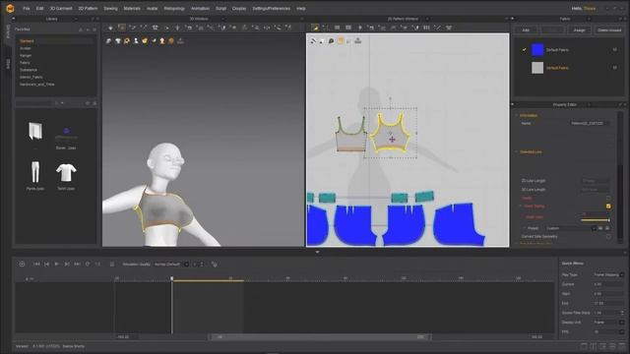Select the Hardware_and_Trims library folder
Screen dimensions: 630x354
(37, 85)
